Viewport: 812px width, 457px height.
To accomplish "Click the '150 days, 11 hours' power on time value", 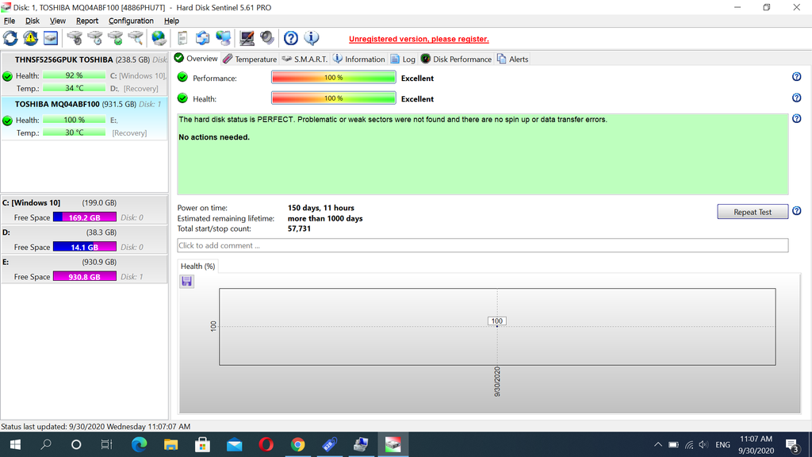I will tap(321, 208).
